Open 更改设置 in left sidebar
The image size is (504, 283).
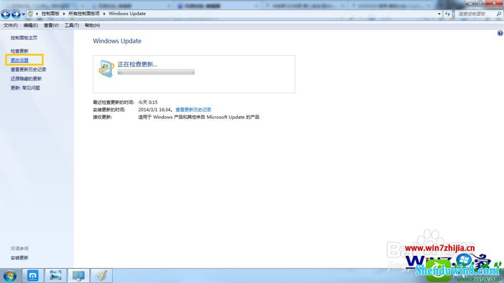coord(19,60)
